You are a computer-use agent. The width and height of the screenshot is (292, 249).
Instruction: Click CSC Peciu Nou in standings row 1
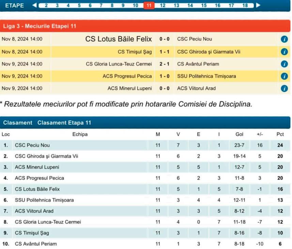[x=32, y=145]
